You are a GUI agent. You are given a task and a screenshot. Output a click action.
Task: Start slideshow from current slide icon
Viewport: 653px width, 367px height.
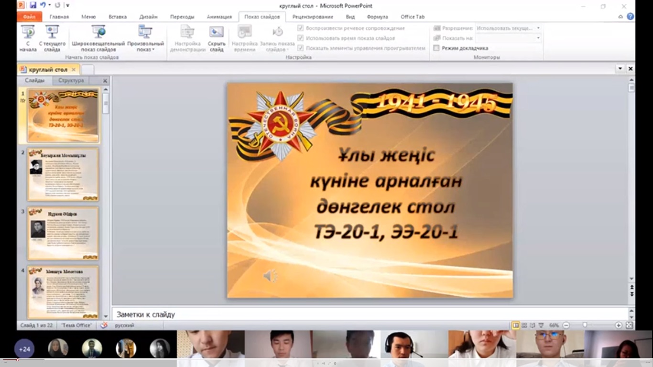52,32
